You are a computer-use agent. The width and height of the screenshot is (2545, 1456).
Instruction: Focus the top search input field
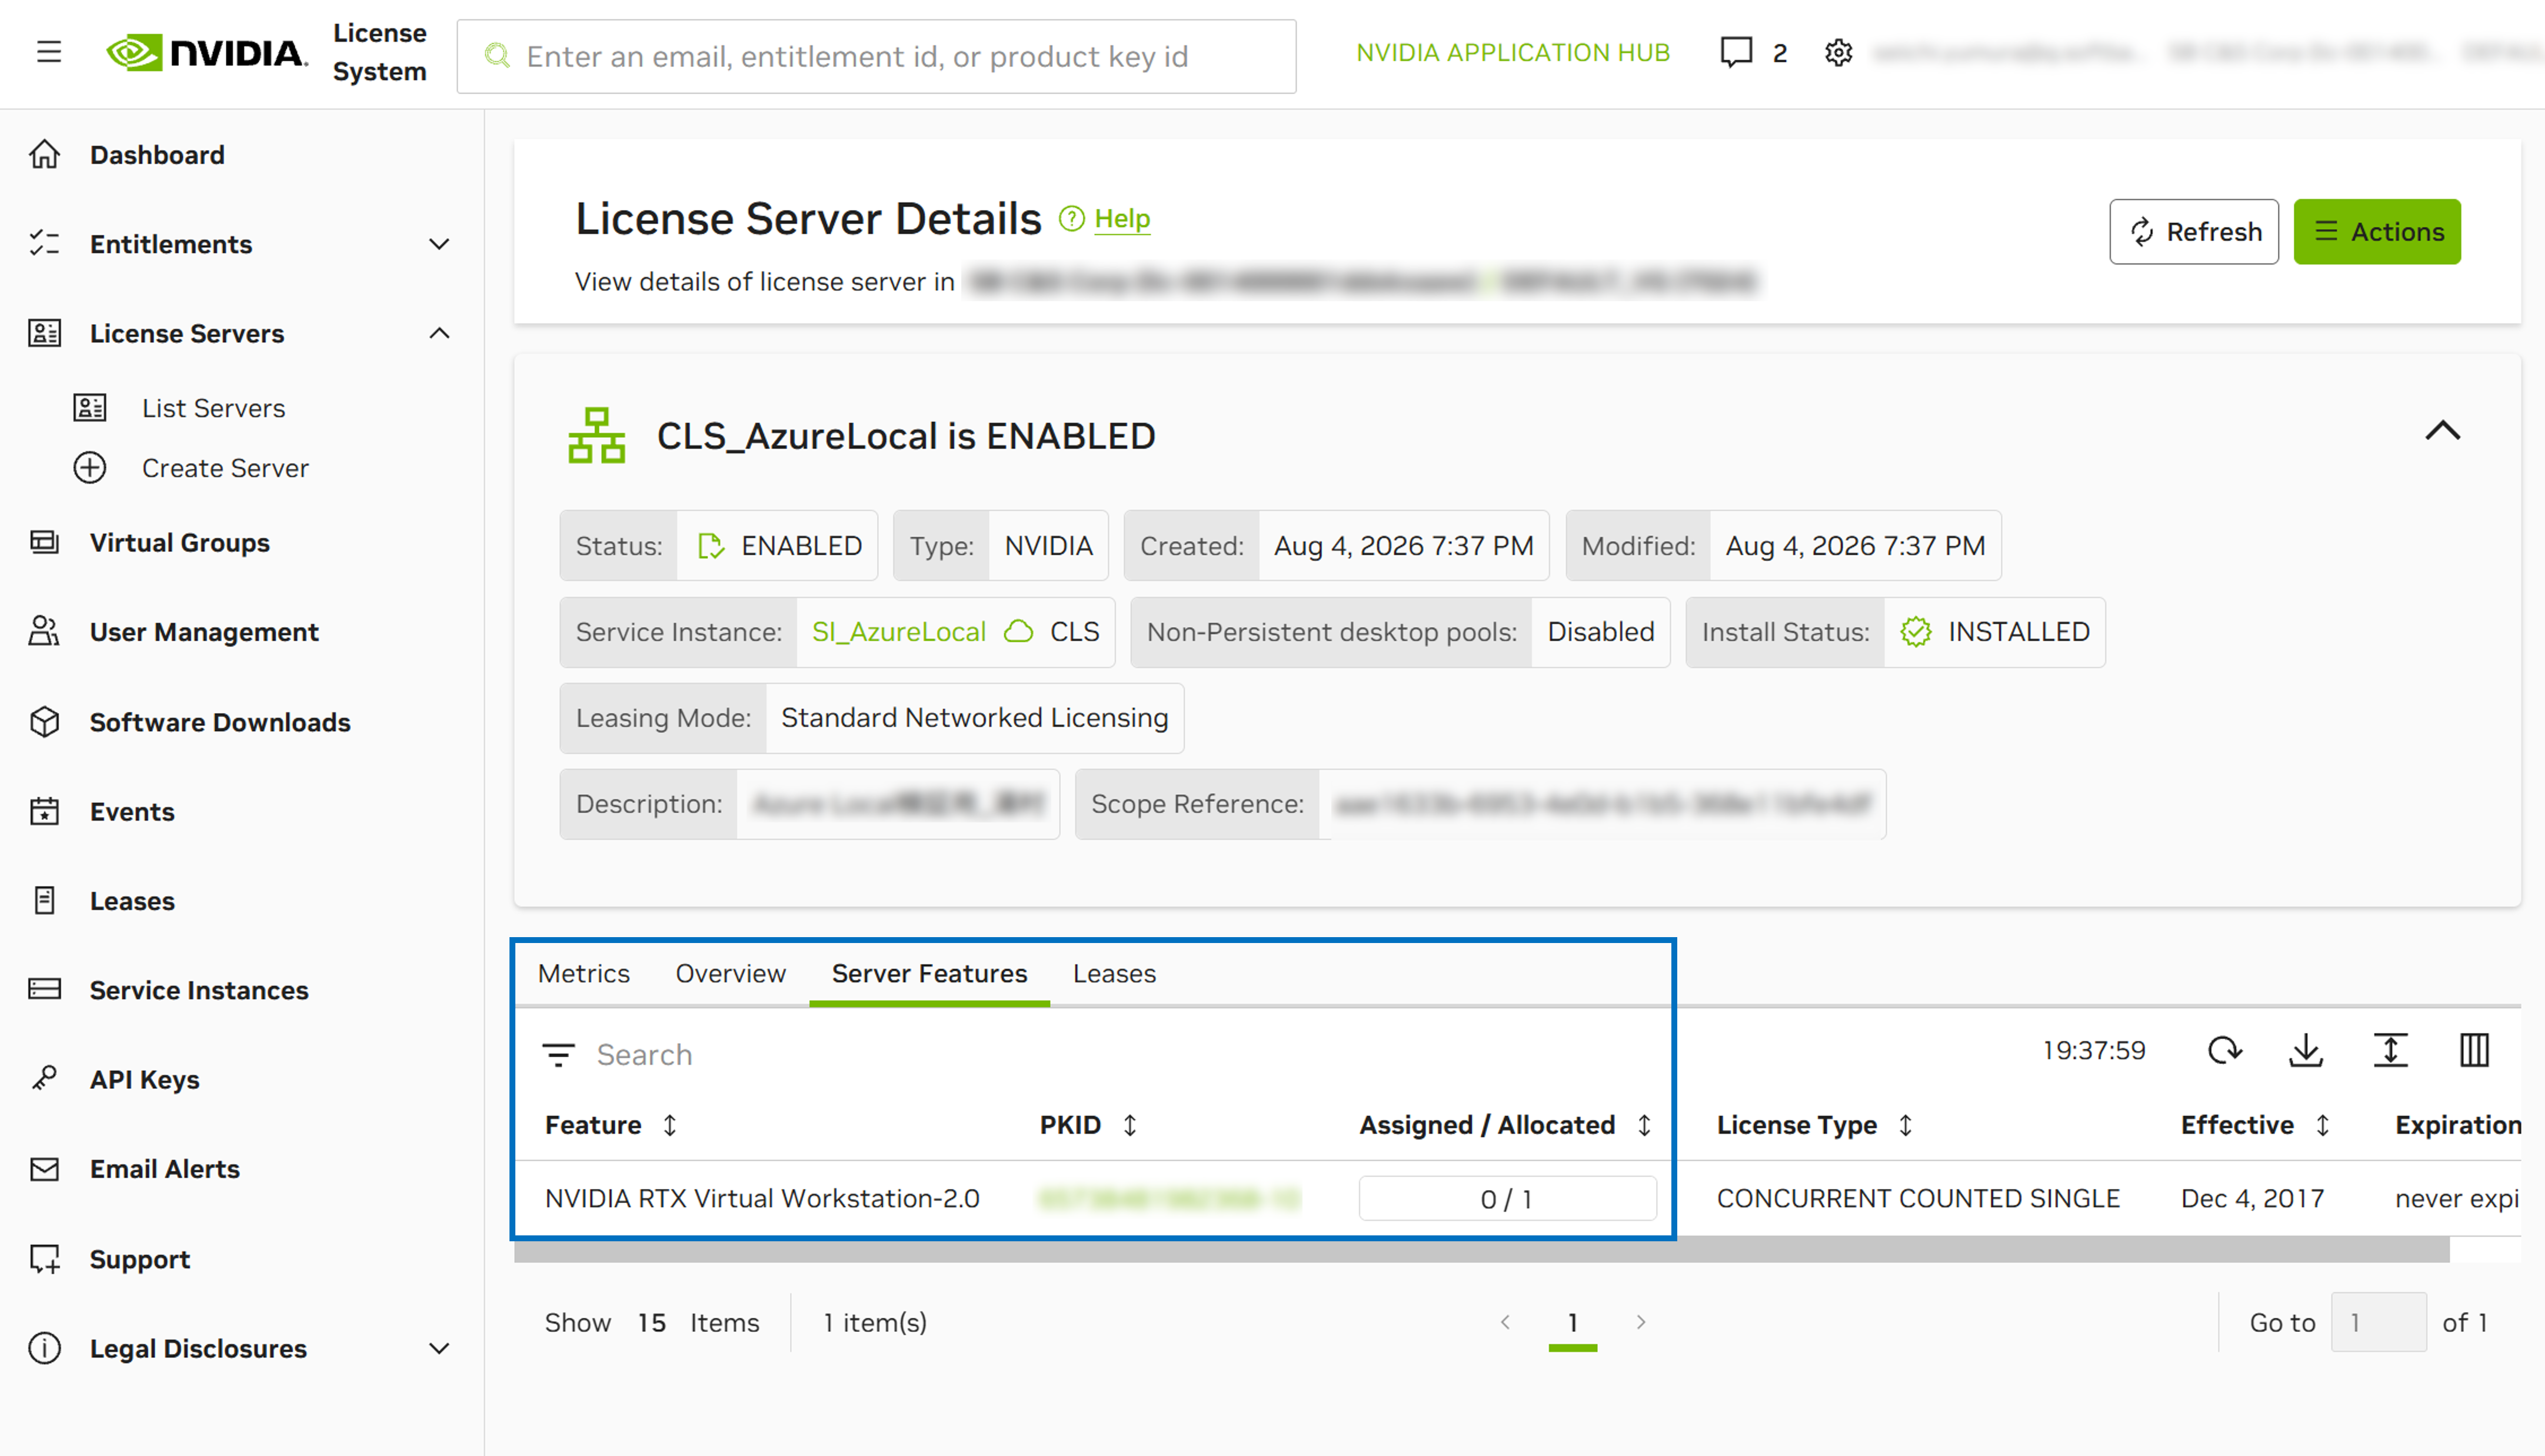tap(876, 56)
